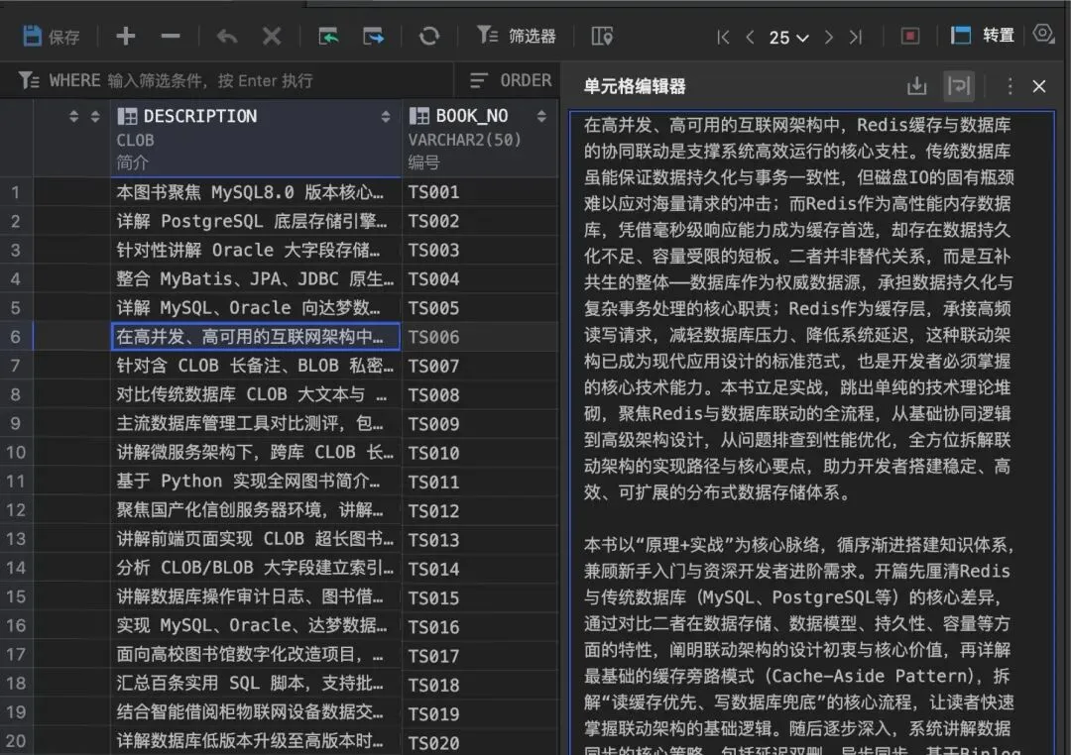Image resolution: width=1071 pixels, height=755 pixels.
Task: Select cell TS003
Action: [480, 250]
